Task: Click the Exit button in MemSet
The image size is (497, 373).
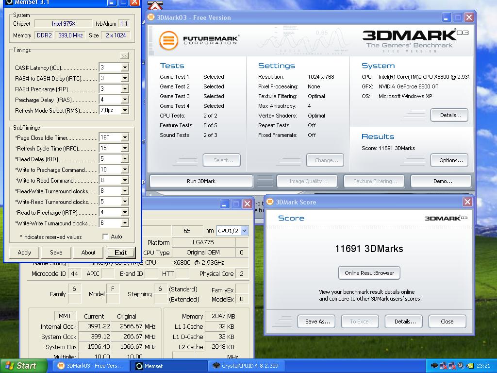Action: point(121,253)
